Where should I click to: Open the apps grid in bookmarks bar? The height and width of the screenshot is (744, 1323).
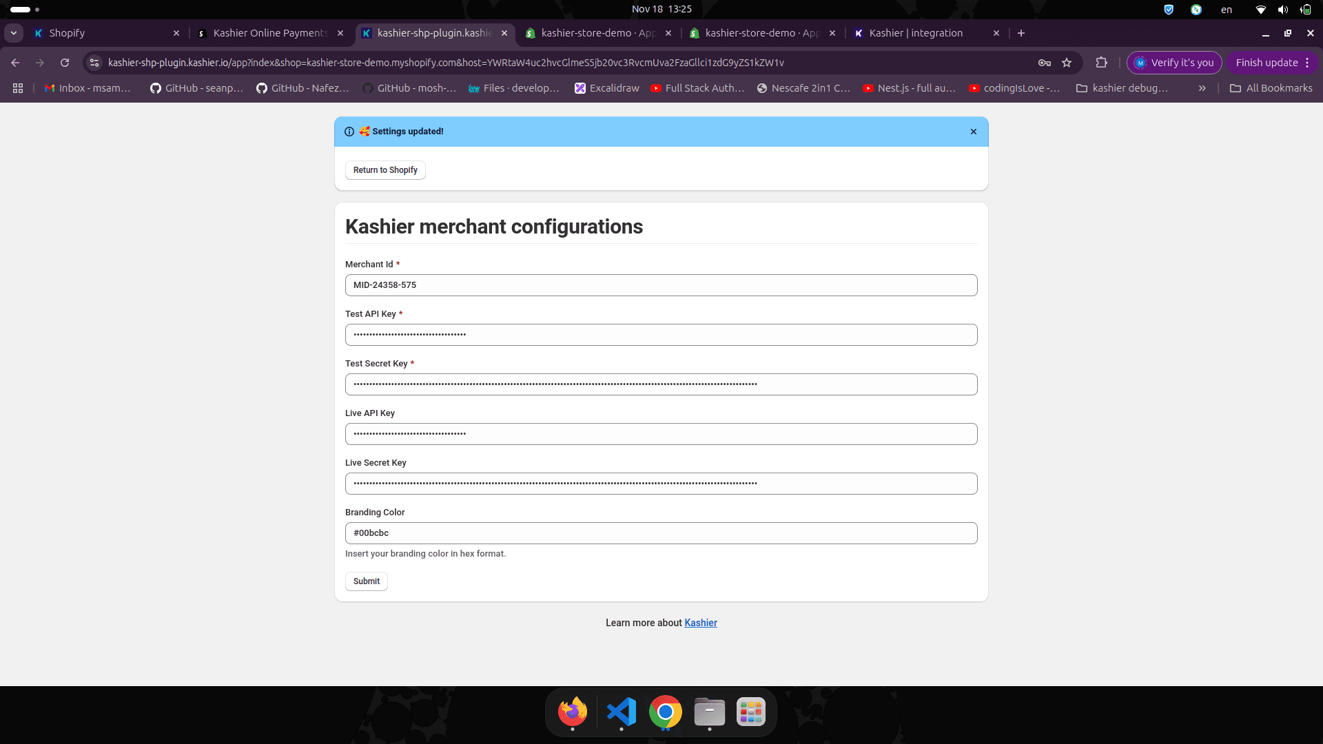(18, 88)
